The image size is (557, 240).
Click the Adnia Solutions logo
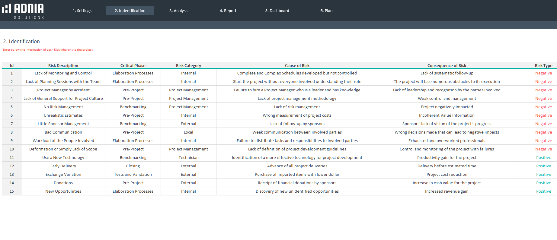click(23, 11)
